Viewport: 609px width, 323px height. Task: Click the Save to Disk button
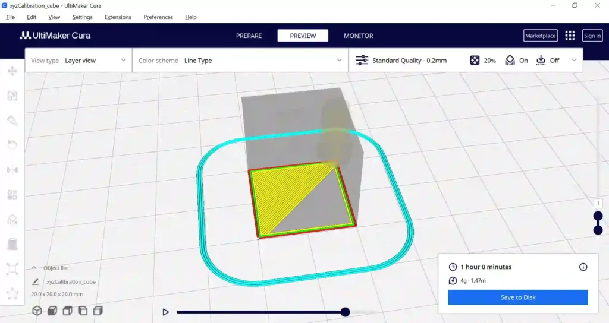[518, 297]
